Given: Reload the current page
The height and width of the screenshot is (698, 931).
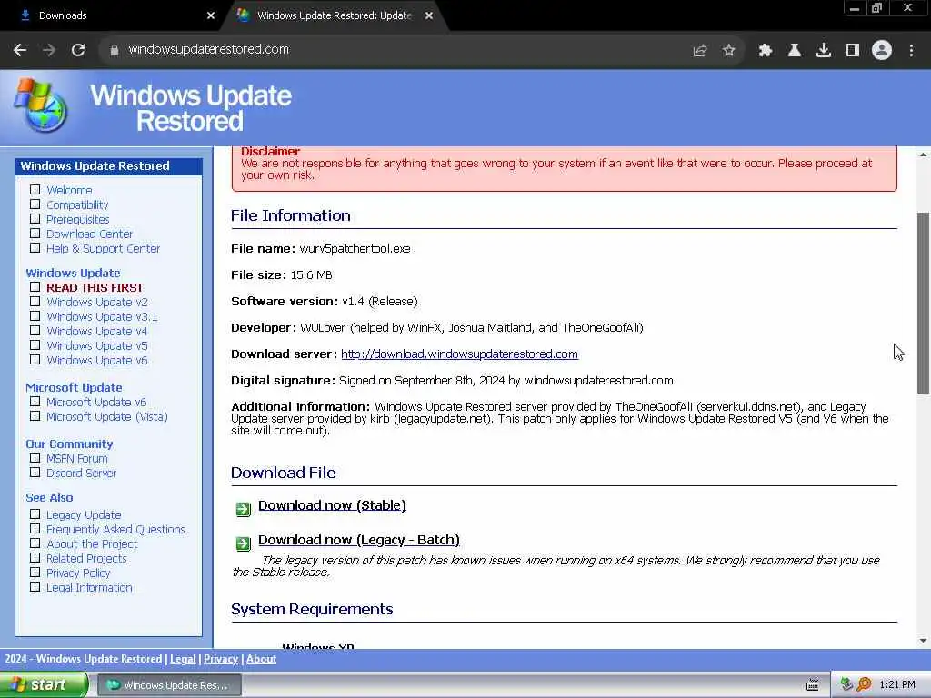Looking at the screenshot, I should tap(78, 50).
